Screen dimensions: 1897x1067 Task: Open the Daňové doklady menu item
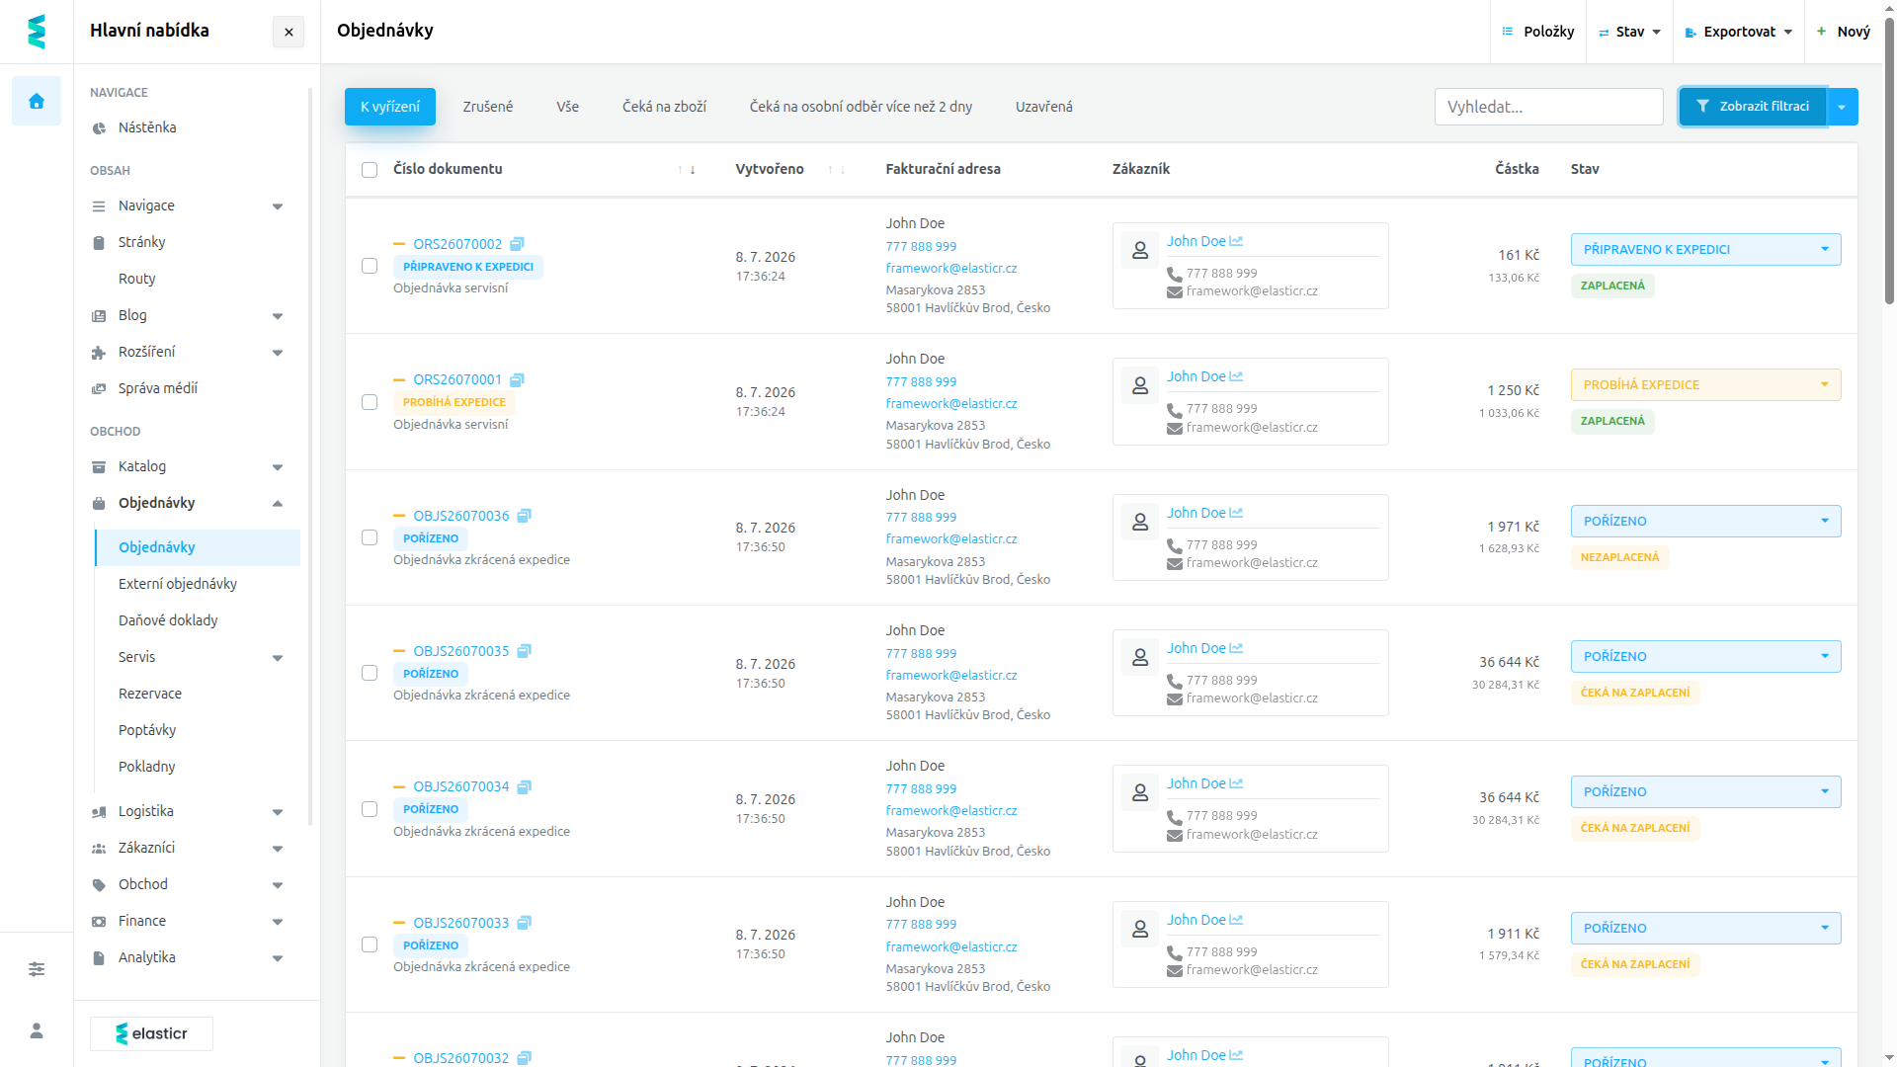click(168, 620)
